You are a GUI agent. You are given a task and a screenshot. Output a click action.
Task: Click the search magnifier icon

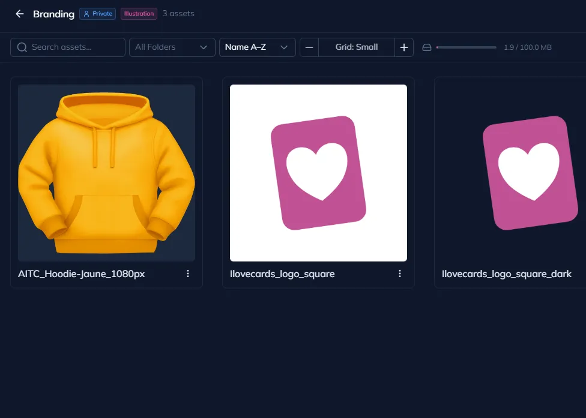pos(22,47)
